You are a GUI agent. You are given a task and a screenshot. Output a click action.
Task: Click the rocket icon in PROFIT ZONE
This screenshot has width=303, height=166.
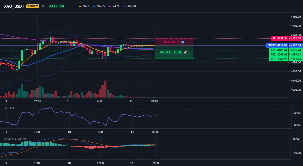[185, 52]
